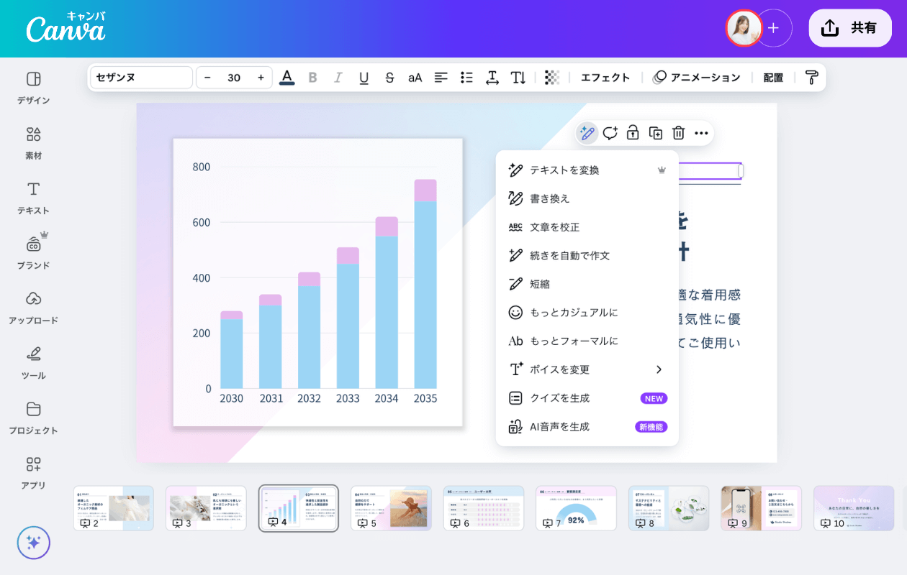Open the デザイン panel in sidebar
907x575 pixels.
[33, 88]
